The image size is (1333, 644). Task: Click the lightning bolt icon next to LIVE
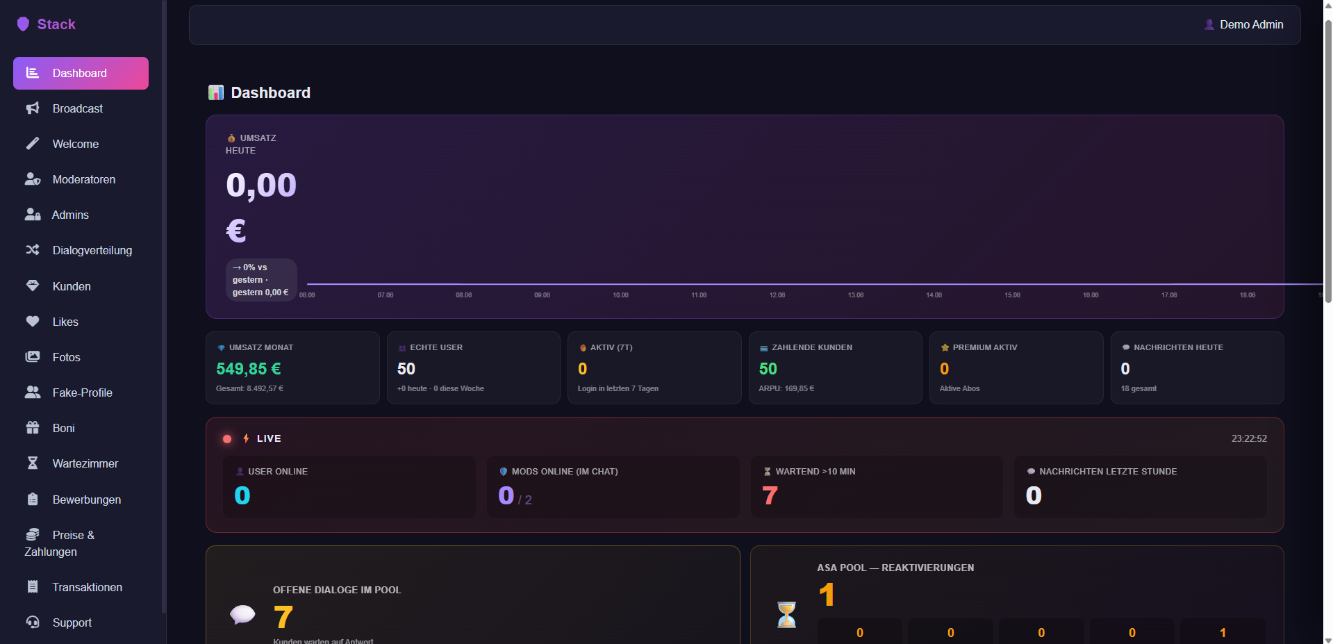246,438
